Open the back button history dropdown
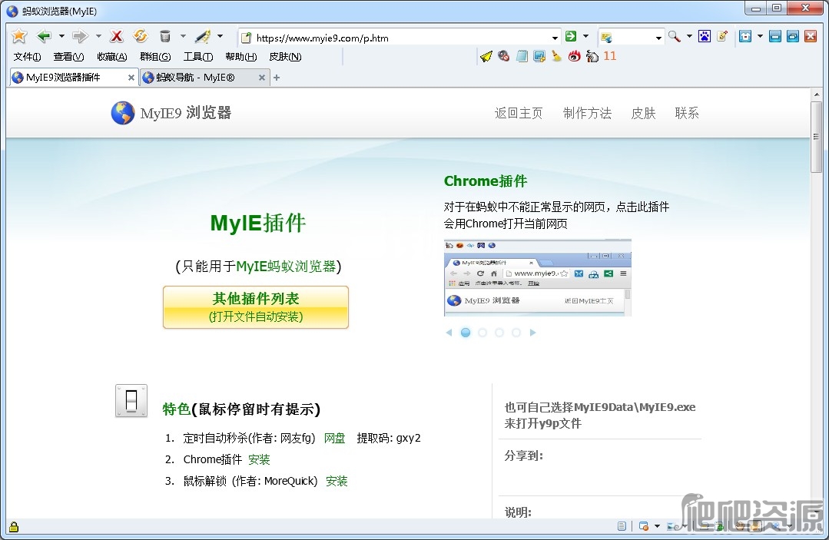The image size is (829, 540). [x=61, y=36]
